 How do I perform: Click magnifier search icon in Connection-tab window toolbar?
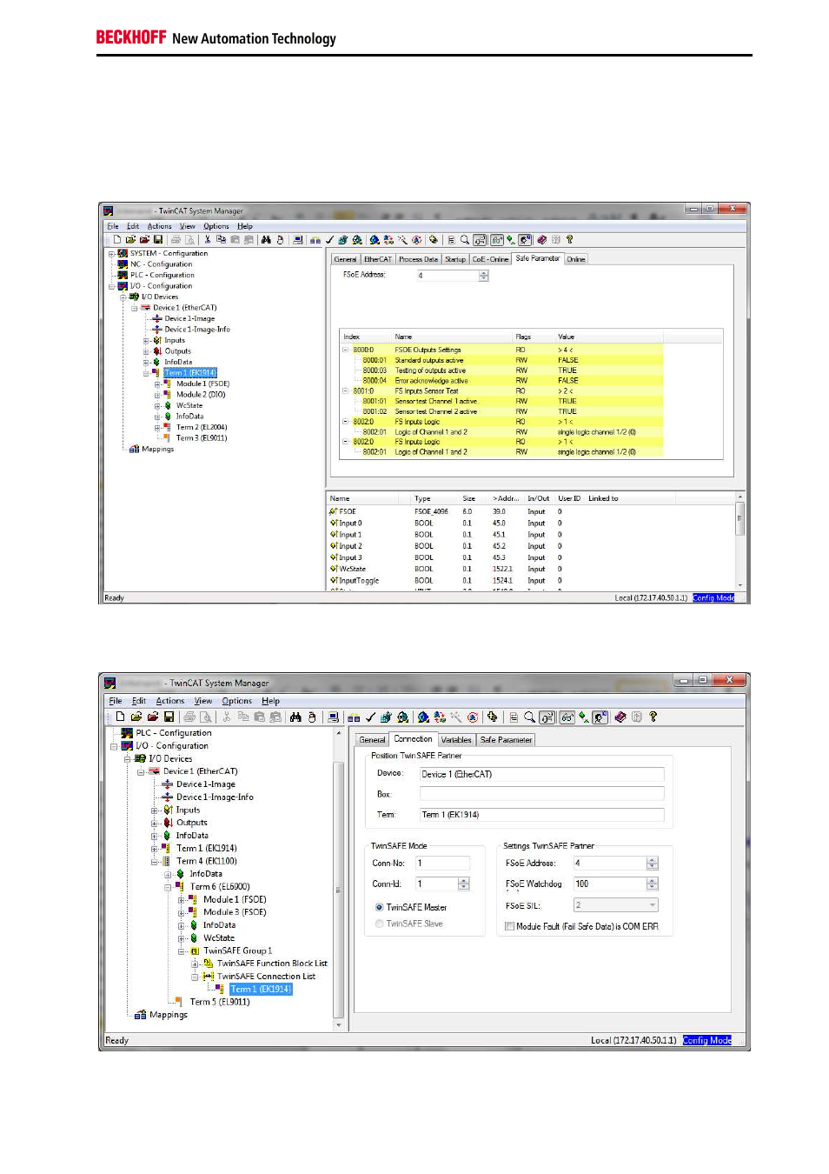point(529,717)
